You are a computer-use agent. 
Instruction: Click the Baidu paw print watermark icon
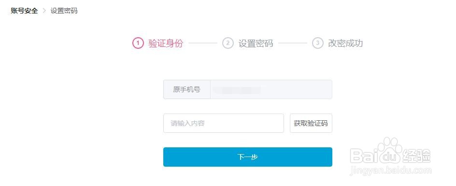[389, 149]
